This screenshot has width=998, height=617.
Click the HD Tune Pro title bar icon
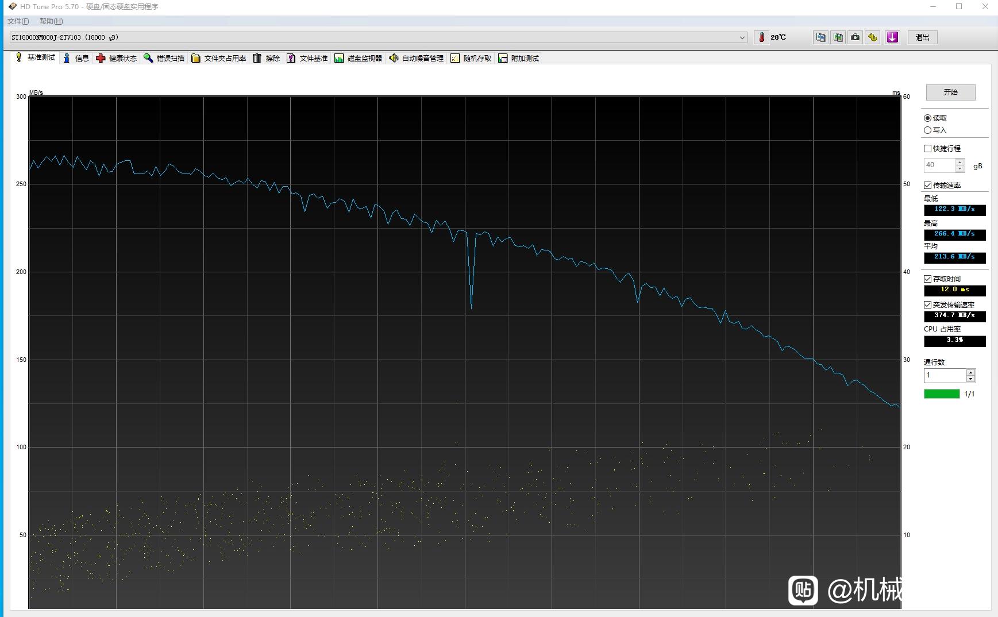12,6
